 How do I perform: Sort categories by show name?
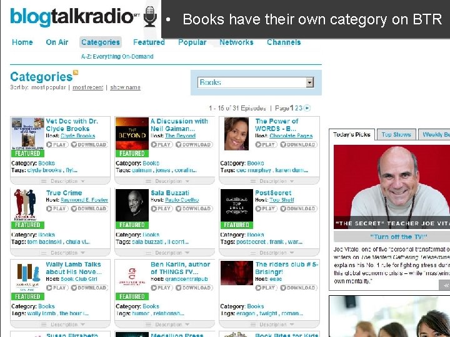coord(126,87)
